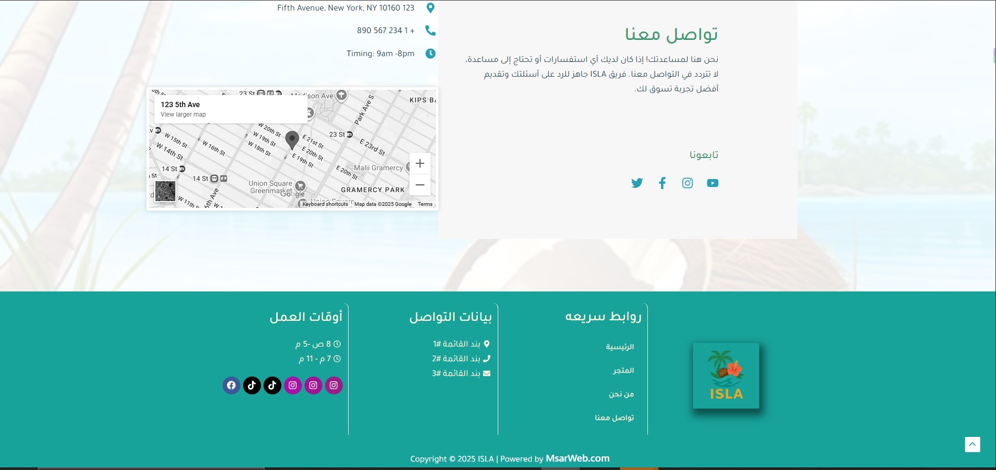This screenshot has height=470, width=996.
Task: Zoom out on the map
Action: pos(420,185)
